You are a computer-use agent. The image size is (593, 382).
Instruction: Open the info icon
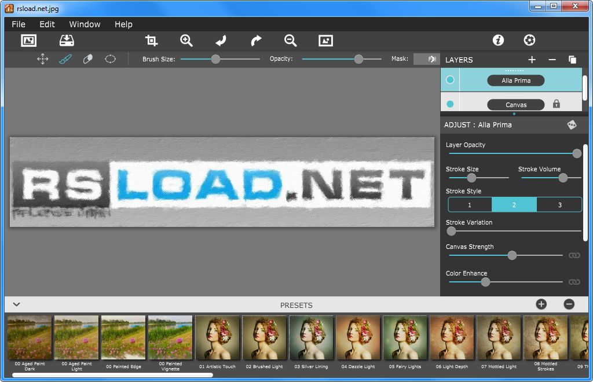point(498,40)
